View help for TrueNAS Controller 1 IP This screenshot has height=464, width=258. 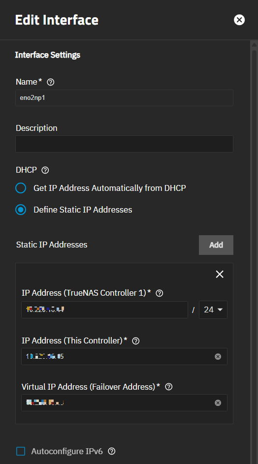[x=160, y=293]
